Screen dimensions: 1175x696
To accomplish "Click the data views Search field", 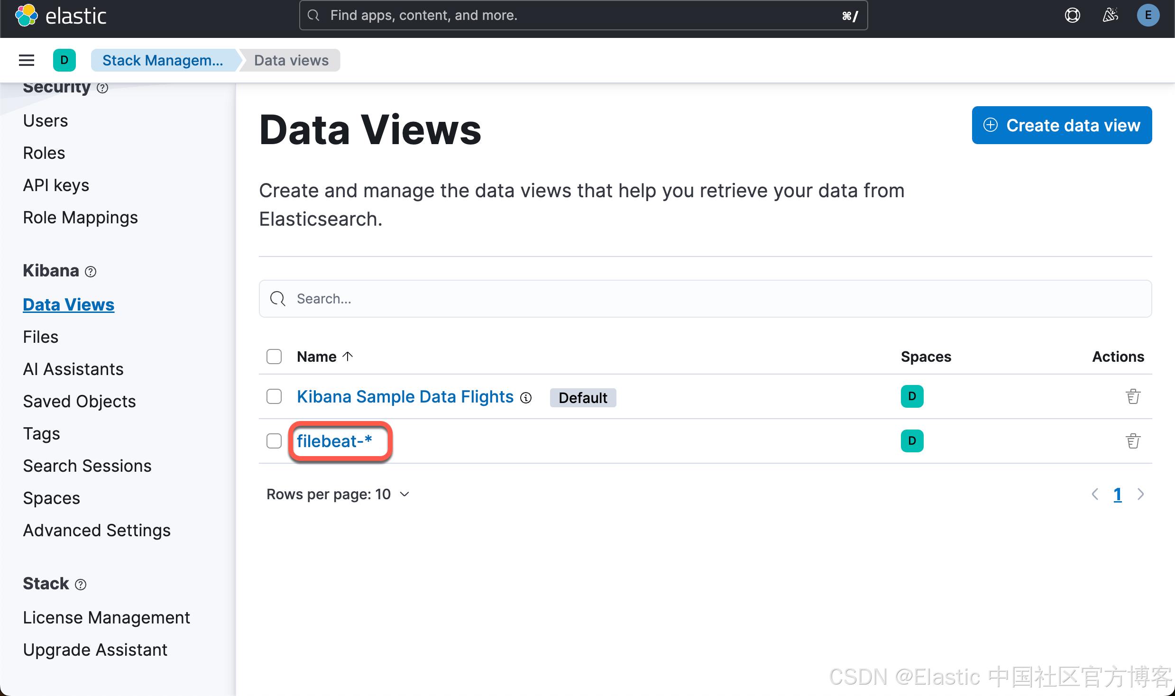I will pyautogui.click(x=705, y=299).
